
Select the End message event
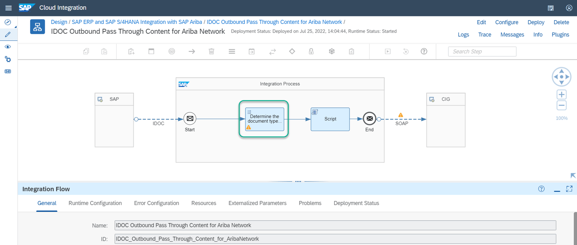pyautogui.click(x=370, y=119)
